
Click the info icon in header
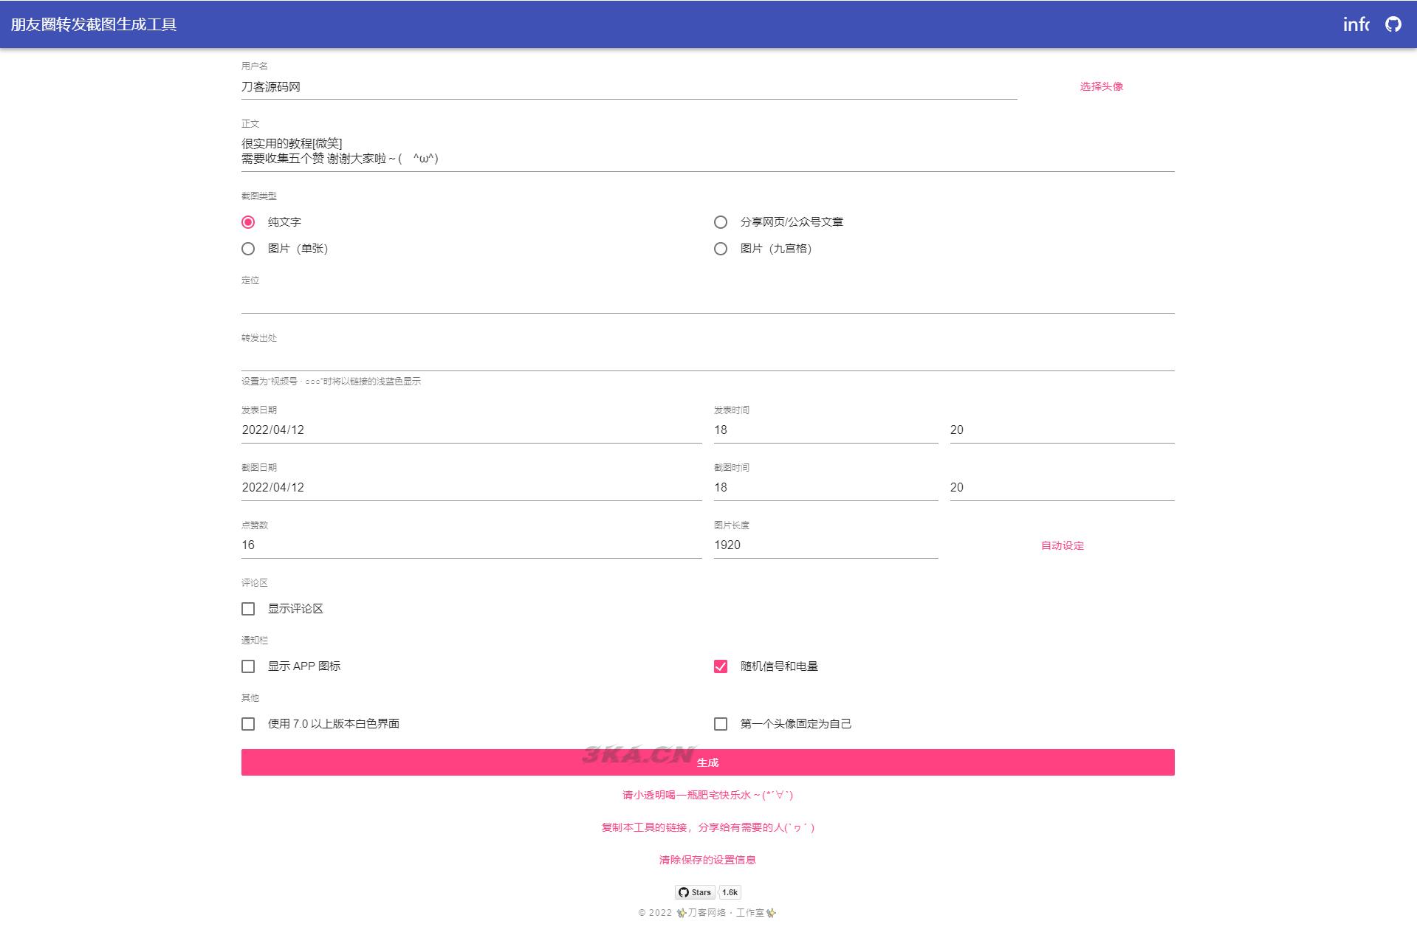1355,24
